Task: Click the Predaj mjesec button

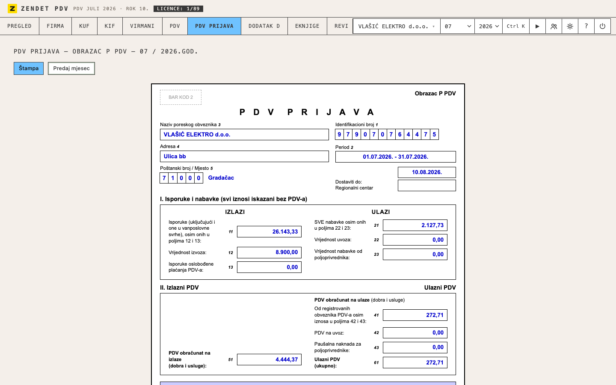Action: (71, 68)
